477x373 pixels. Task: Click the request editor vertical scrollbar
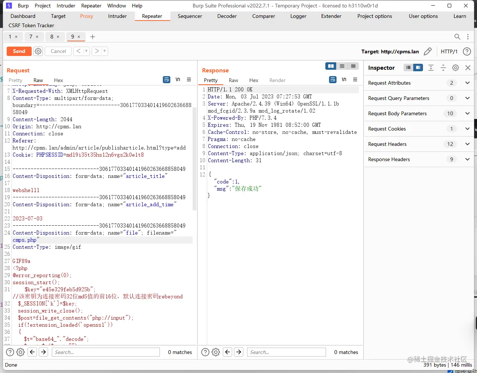pos(194,158)
